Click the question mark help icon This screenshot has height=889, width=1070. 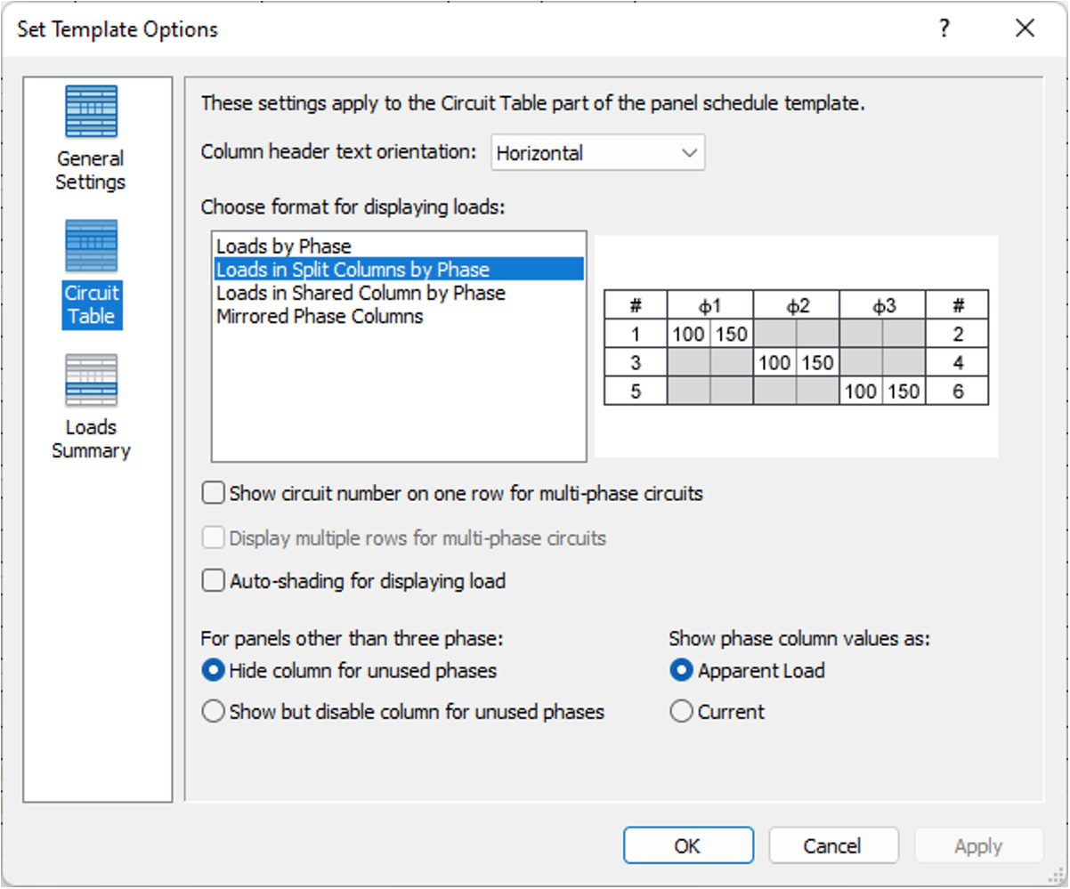coord(944,29)
